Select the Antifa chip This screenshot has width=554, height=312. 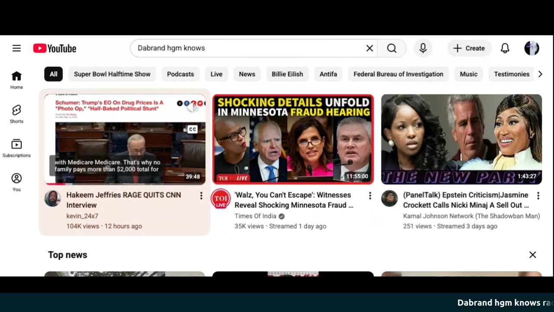point(329,74)
